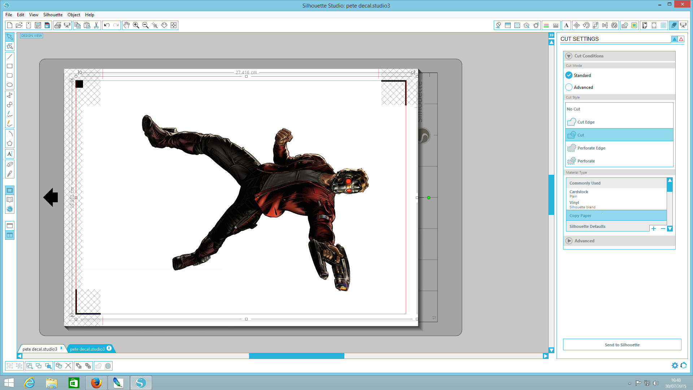Open the File menu

tap(9, 15)
